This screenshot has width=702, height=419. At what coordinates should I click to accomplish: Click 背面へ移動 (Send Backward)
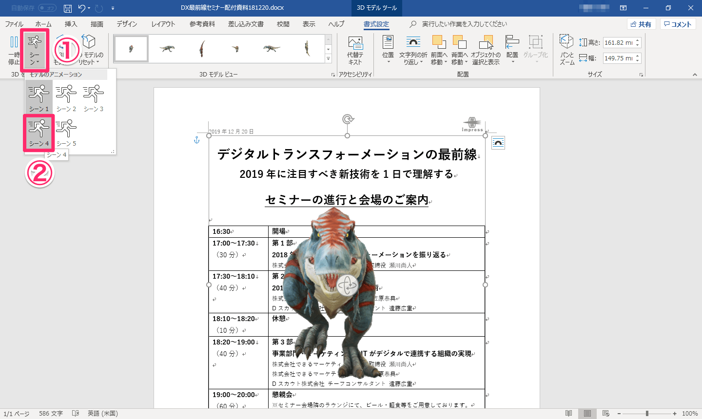tap(459, 50)
